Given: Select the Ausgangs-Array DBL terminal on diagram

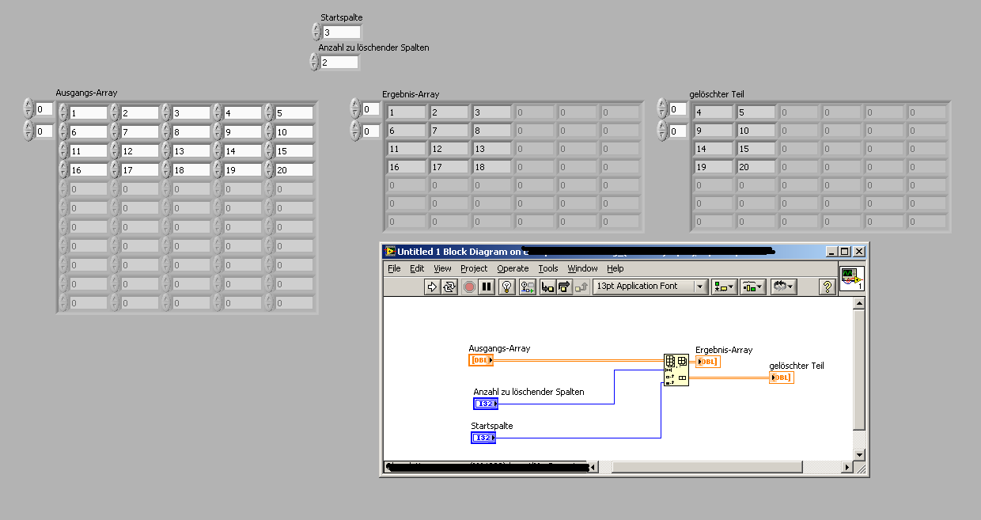Looking at the screenshot, I should click(x=481, y=360).
